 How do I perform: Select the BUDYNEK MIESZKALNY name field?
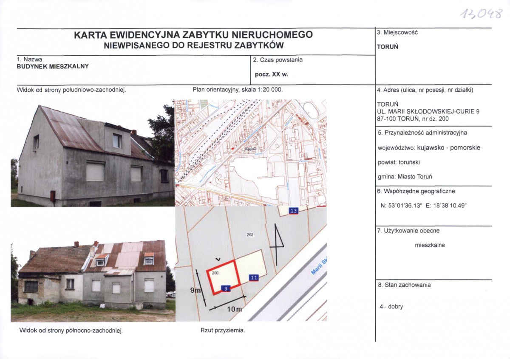[x=52, y=66]
